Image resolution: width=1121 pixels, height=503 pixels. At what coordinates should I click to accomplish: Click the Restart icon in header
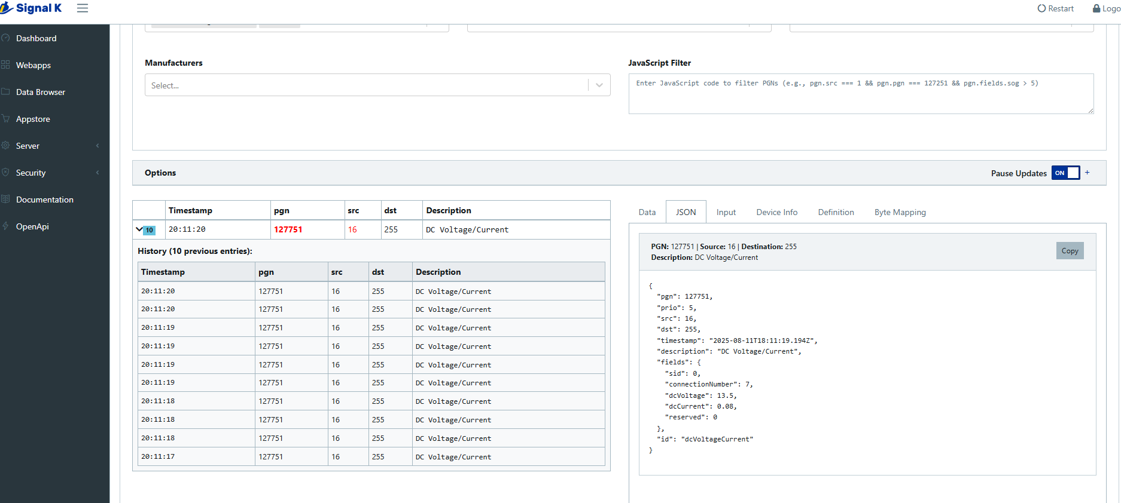tap(1041, 8)
